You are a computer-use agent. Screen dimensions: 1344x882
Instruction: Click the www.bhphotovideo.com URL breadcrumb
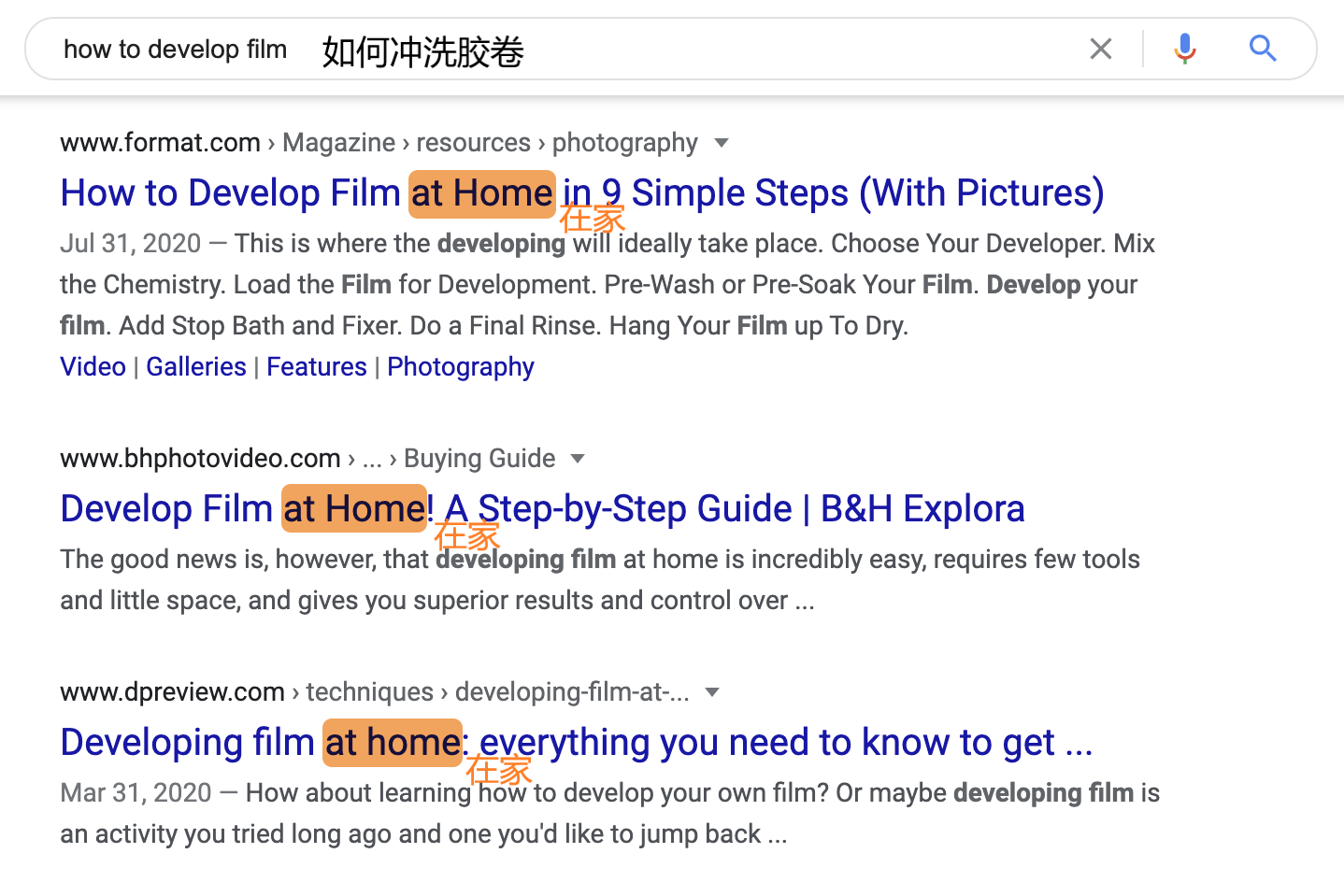click(200, 459)
